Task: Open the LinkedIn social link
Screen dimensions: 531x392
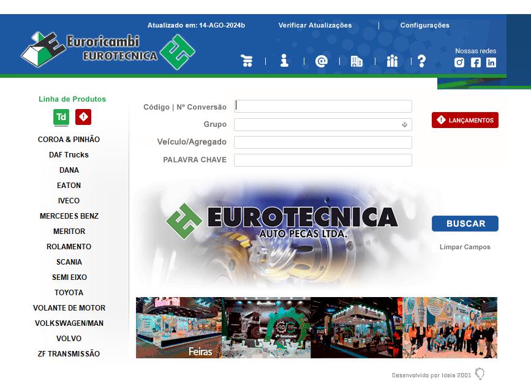Action: point(491,62)
